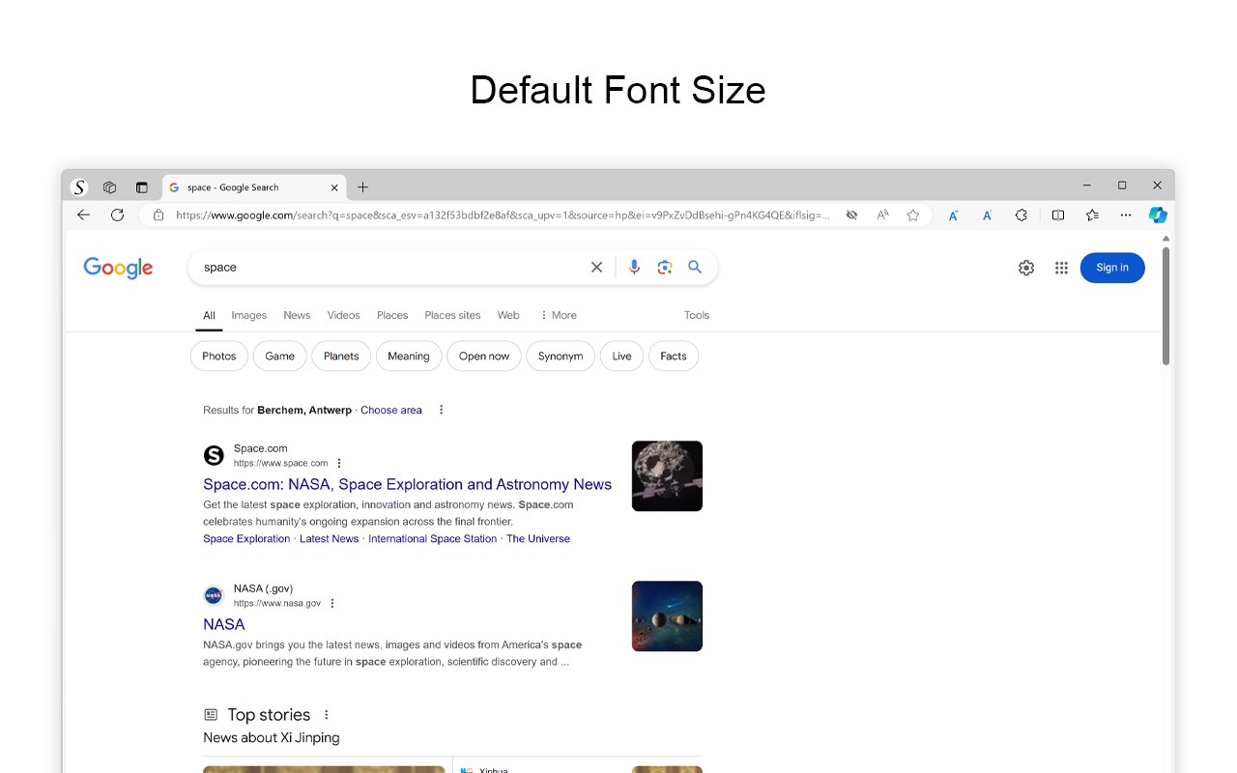Viewport: 1237px width, 773px height.
Task: Apply the Facts filter chip
Action: [x=674, y=357]
